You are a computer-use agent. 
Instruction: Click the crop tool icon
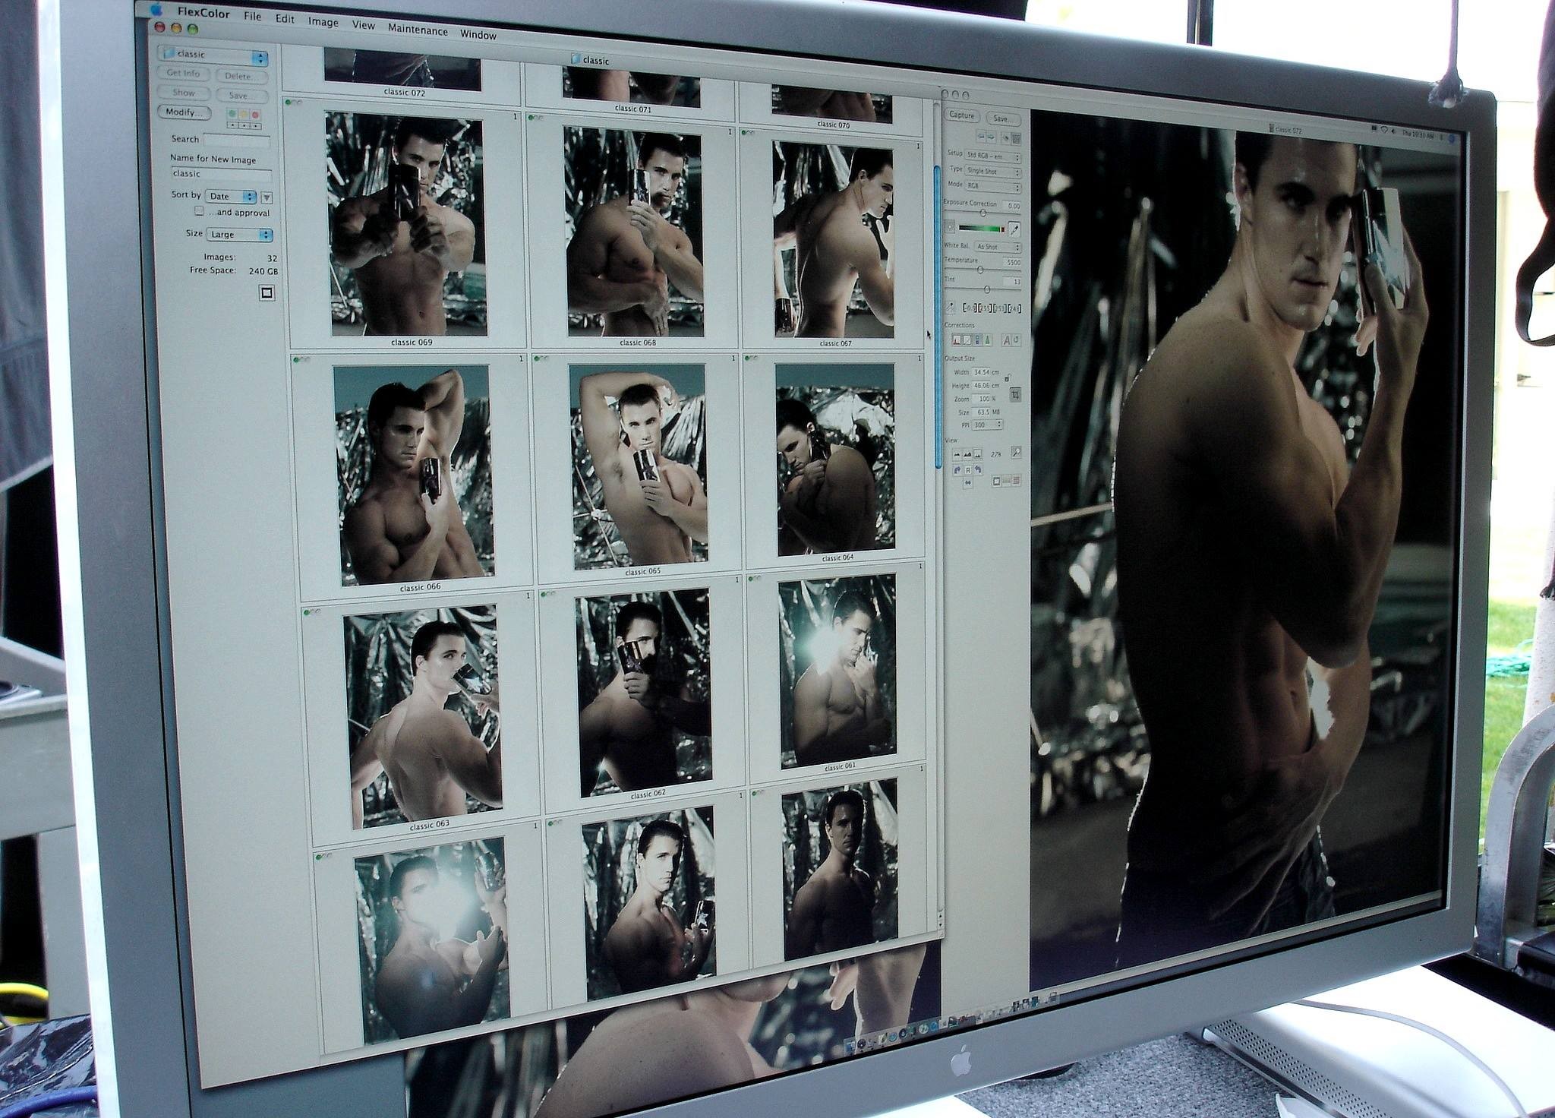1015,395
